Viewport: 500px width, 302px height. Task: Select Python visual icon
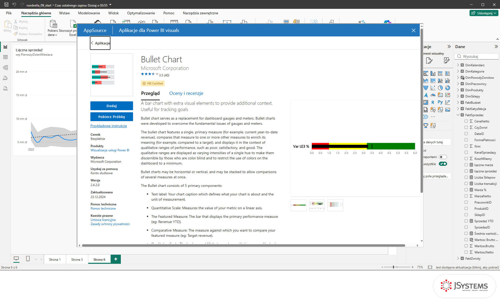440,102
